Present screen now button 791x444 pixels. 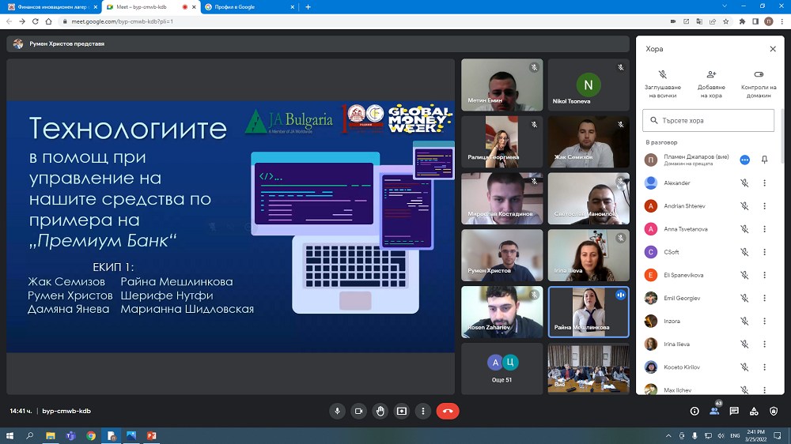(402, 412)
